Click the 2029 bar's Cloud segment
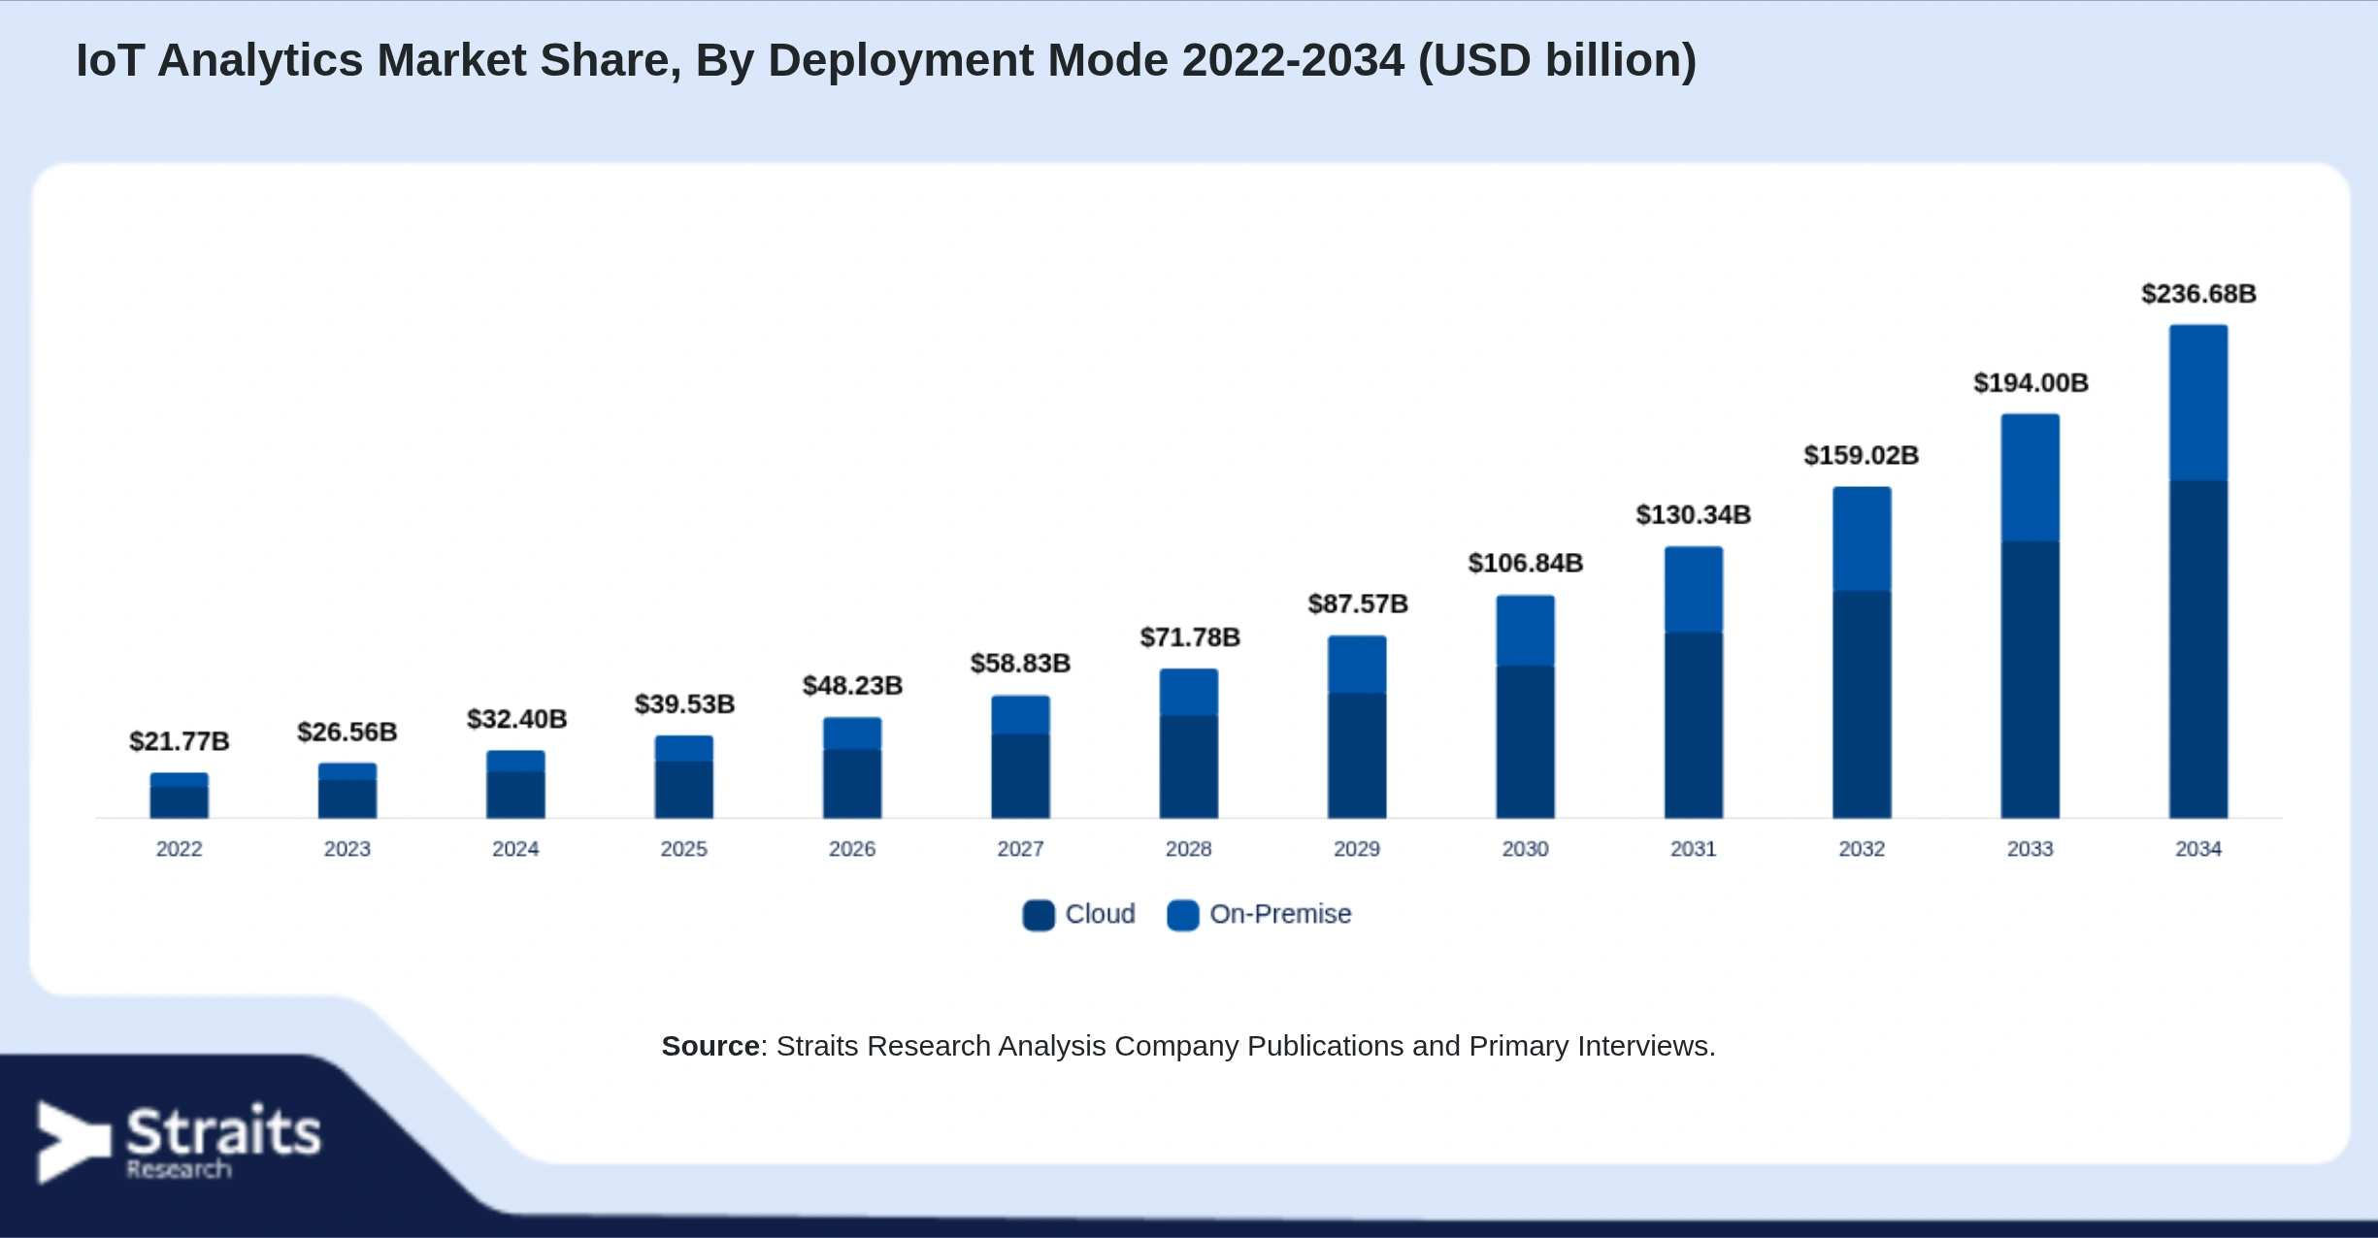The image size is (2378, 1238). point(1357,756)
